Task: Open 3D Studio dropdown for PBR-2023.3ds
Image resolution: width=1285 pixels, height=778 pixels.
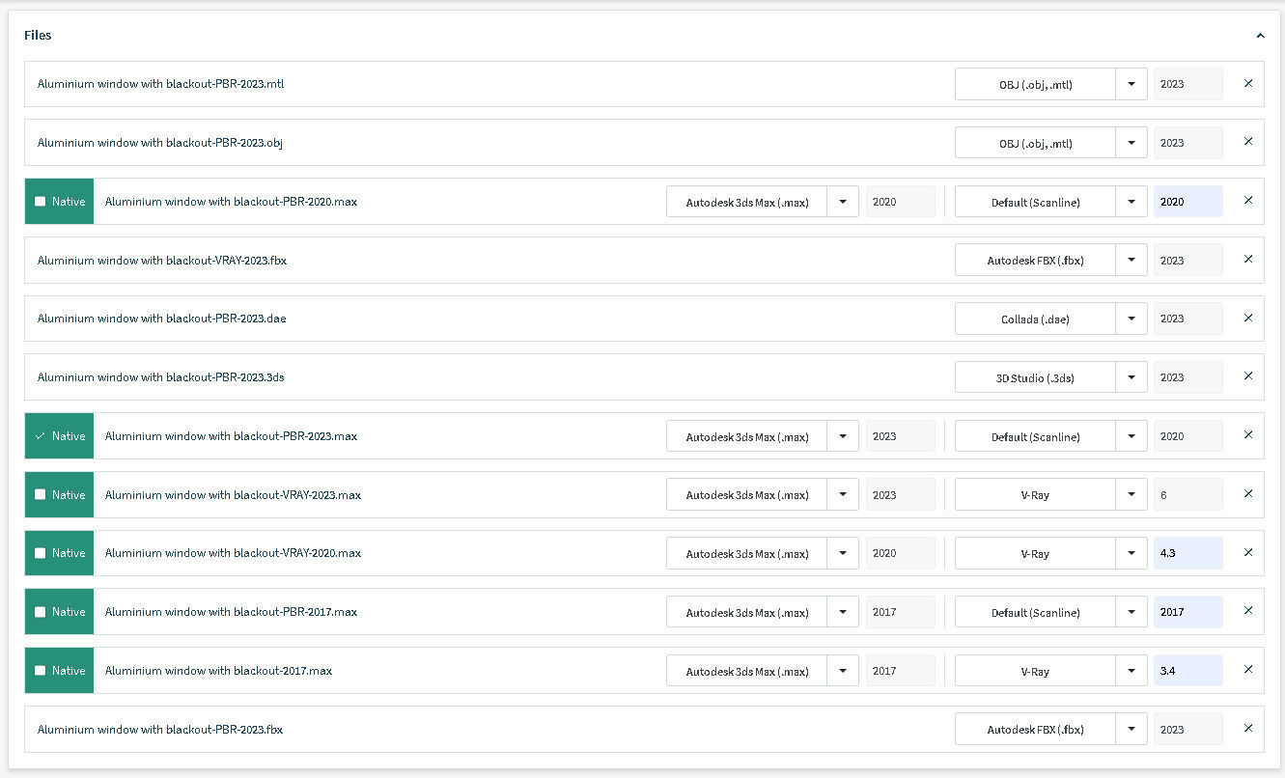Action: coord(1131,377)
